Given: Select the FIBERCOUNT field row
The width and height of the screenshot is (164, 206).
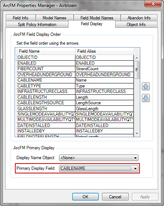Looking at the screenshot, I should (75, 69).
